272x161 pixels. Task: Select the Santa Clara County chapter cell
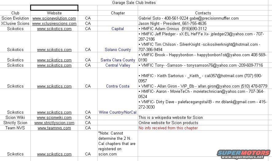click(118, 60)
